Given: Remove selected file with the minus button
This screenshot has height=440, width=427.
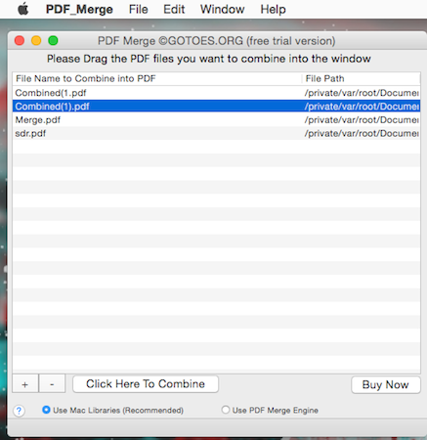Looking at the screenshot, I should click(52, 384).
